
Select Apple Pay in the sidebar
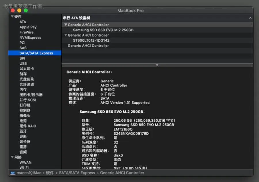coord(28,27)
